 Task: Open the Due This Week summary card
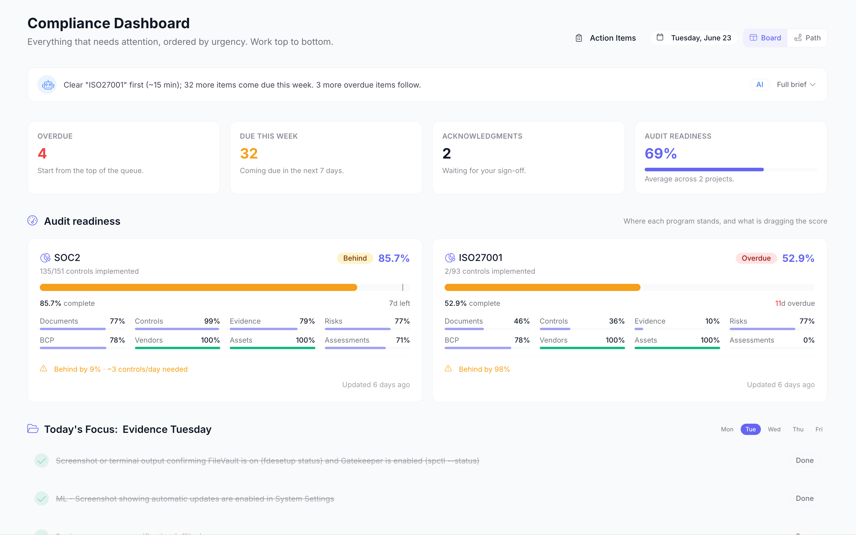coord(326,157)
